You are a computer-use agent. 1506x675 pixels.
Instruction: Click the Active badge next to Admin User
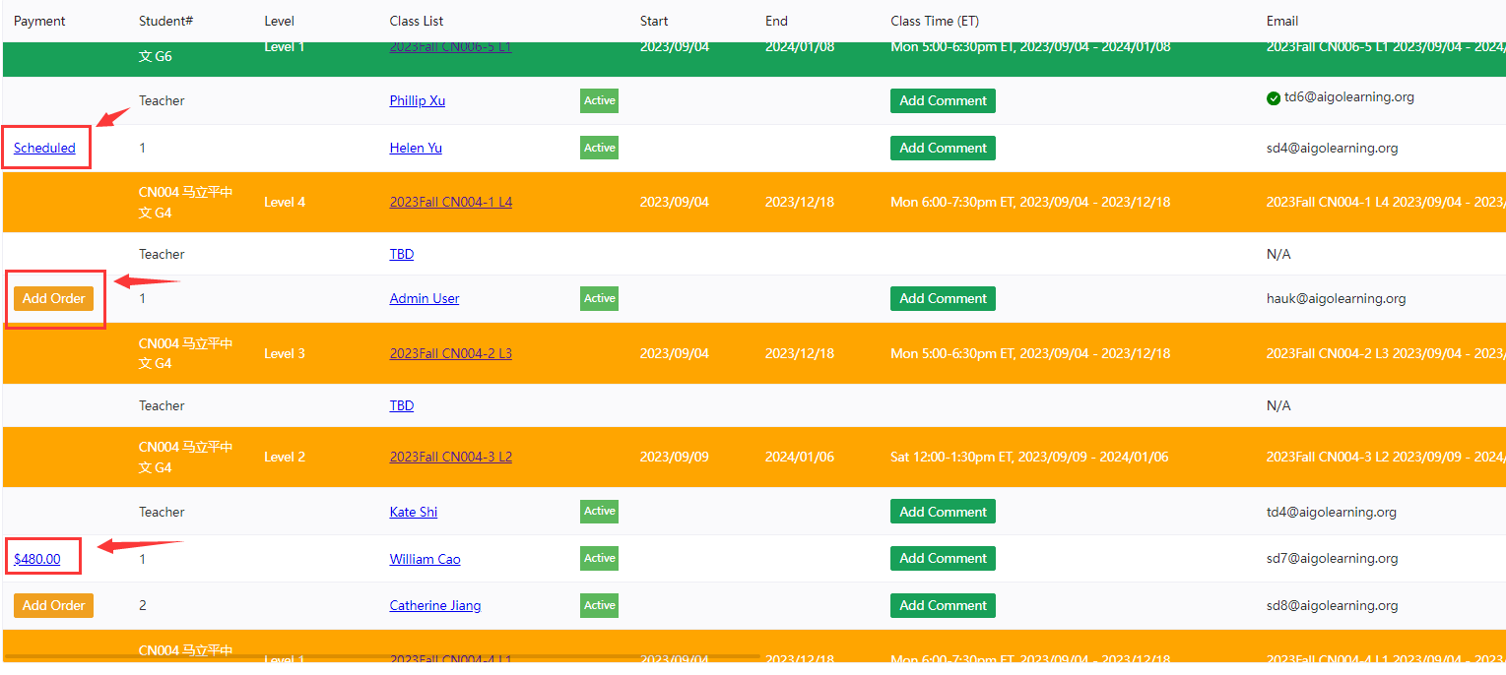[x=599, y=298]
